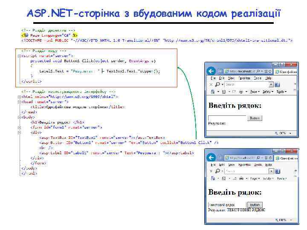This screenshot has width=307, height=230.
Task: Click Home icon in empty-textbox browser command bar
Action: (x=213, y=92)
